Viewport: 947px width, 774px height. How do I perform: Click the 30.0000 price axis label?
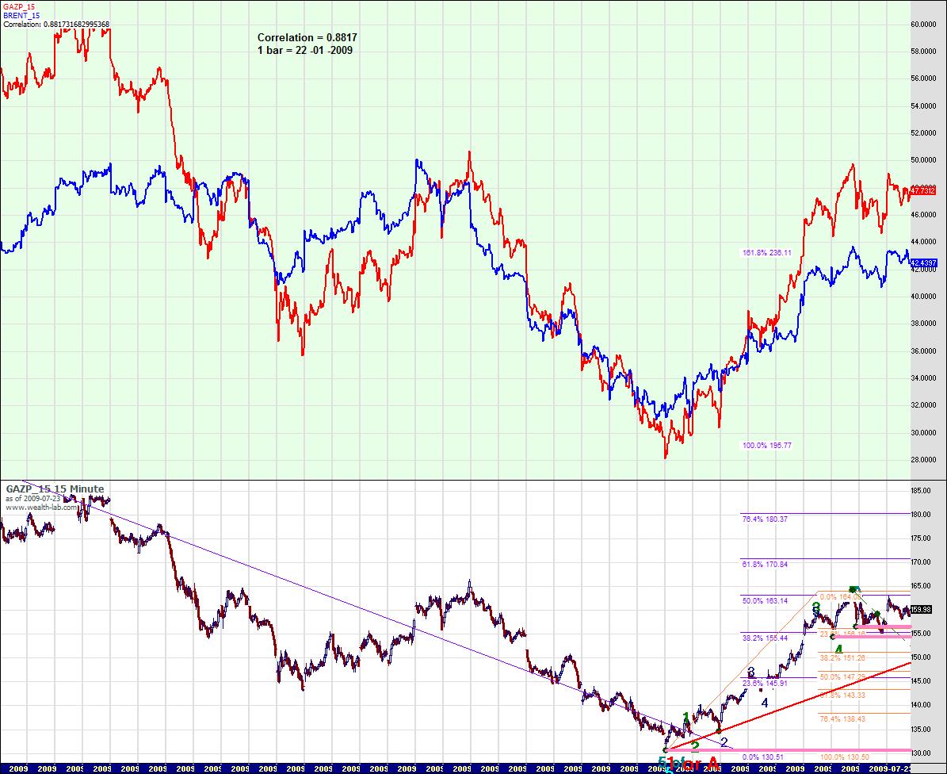click(x=923, y=433)
